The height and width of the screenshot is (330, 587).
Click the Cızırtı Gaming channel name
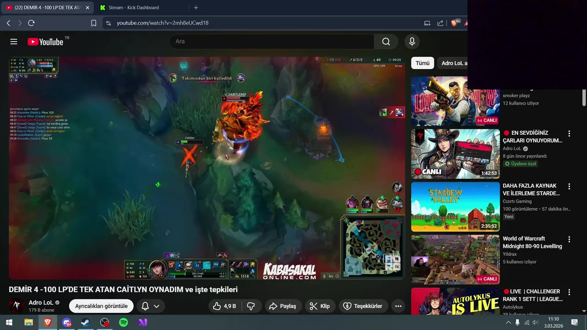517,201
